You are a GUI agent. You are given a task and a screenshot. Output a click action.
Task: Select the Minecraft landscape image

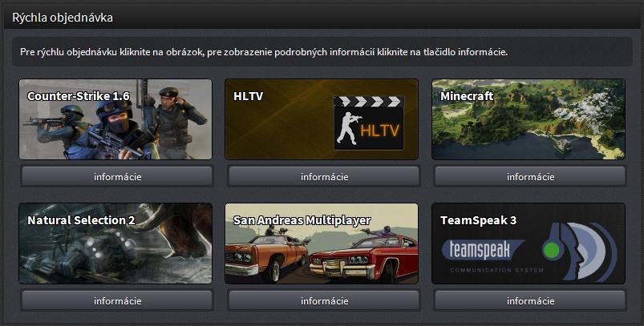(529, 119)
